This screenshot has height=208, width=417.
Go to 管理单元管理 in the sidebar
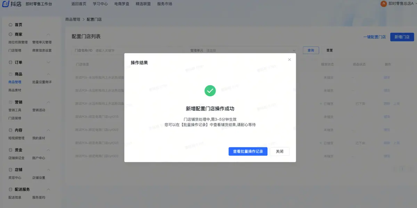tap(42, 42)
